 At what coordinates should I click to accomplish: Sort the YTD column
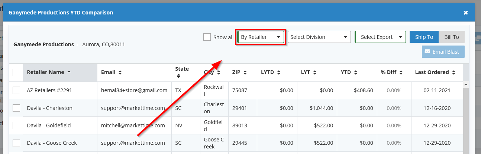[x=356, y=73]
